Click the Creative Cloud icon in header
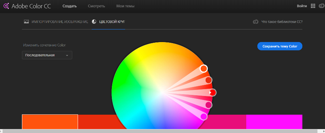Image resolution: width=325 pixels, height=133 pixels. (322, 6)
